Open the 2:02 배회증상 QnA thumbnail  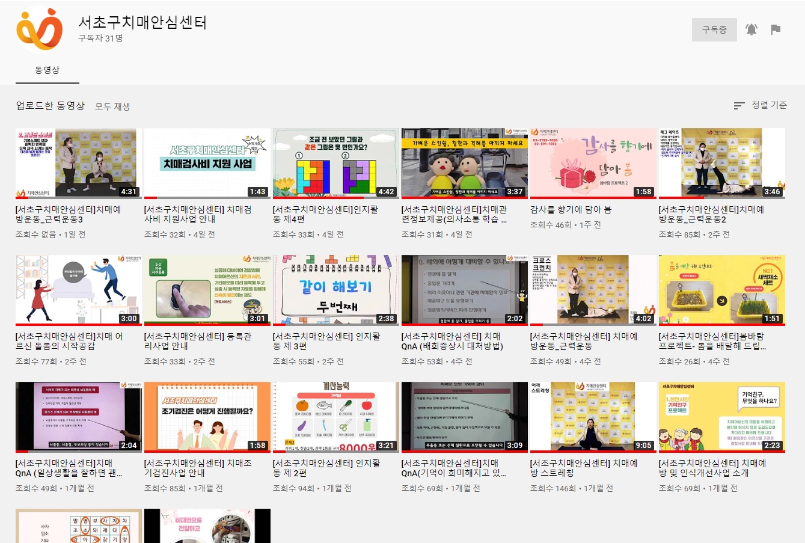(465, 290)
